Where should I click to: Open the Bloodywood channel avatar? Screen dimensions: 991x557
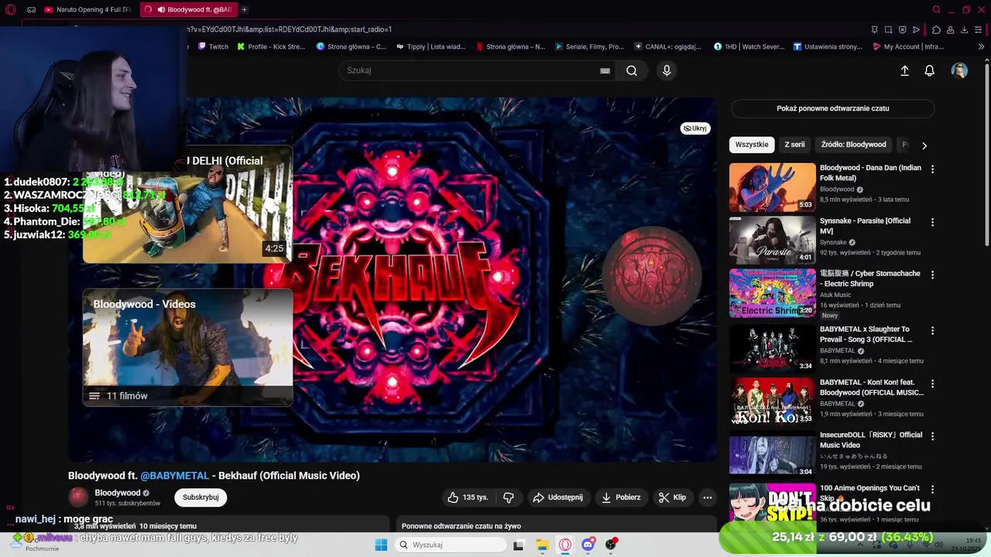click(x=78, y=497)
